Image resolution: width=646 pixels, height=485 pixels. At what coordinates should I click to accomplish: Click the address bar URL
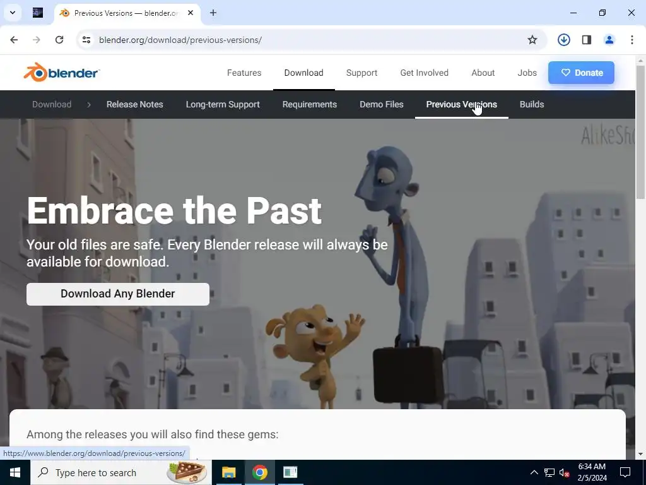pos(180,40)
